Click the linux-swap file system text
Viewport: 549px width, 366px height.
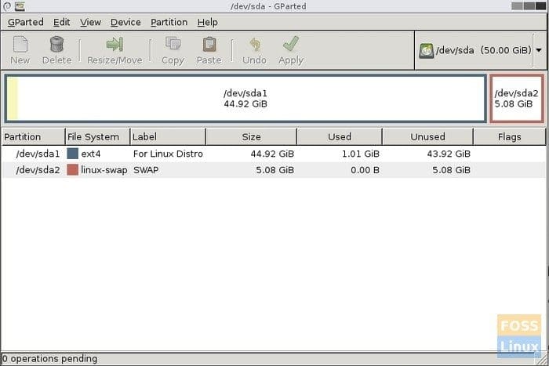pyautogui.click(x=104, y=170)
